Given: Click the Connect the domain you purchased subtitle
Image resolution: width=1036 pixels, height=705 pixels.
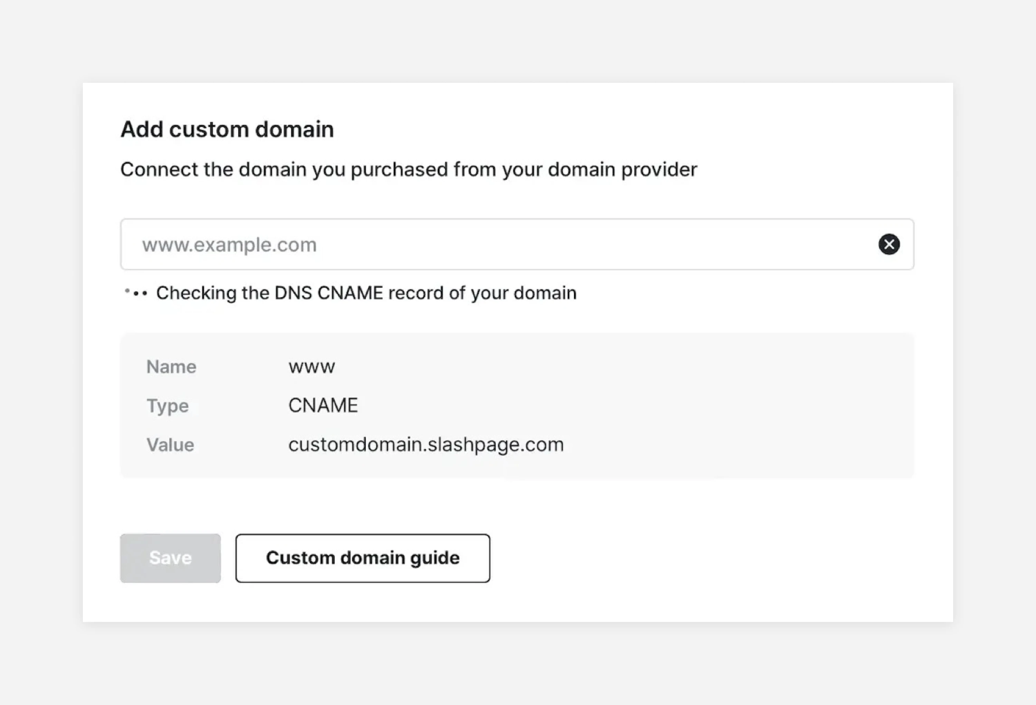Looking at the screenshot, I should (x=409, y=170).
